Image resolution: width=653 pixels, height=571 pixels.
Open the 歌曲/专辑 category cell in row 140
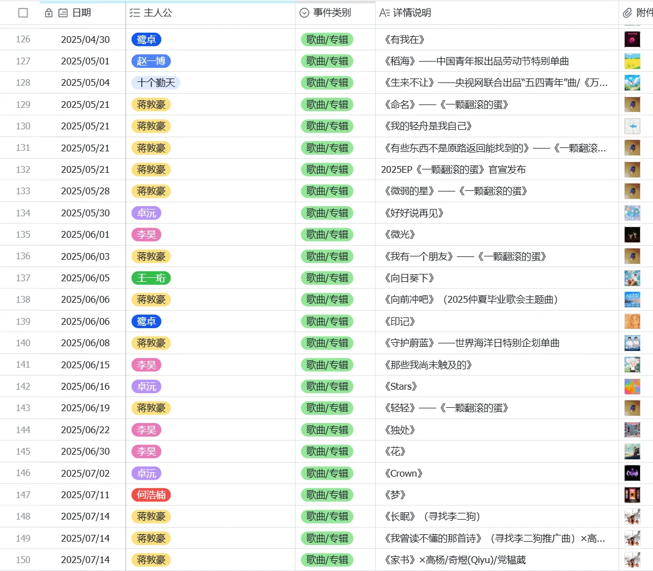(327, 343)
